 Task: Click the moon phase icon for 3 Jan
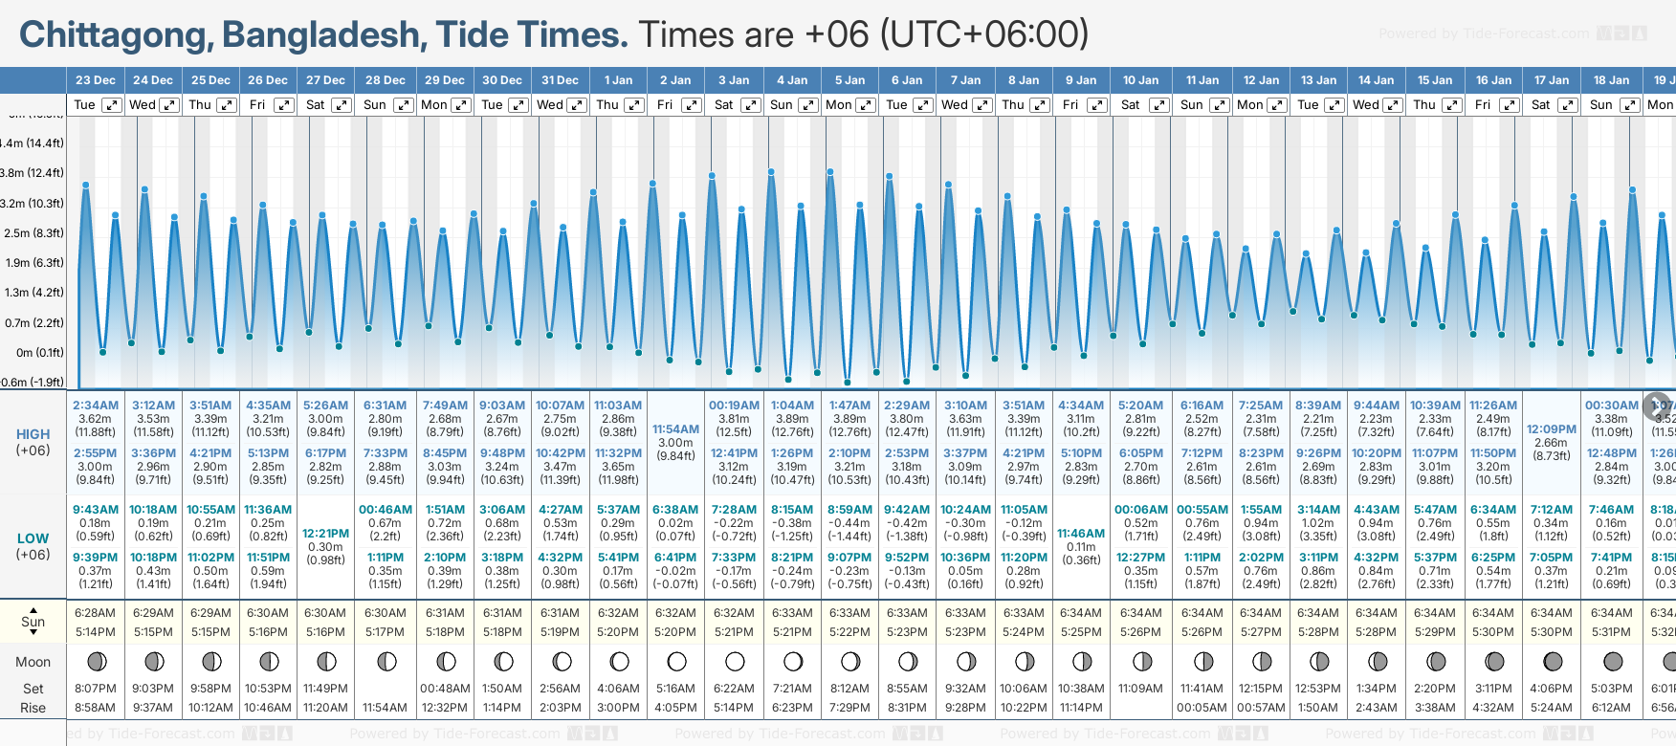[735, 661]
